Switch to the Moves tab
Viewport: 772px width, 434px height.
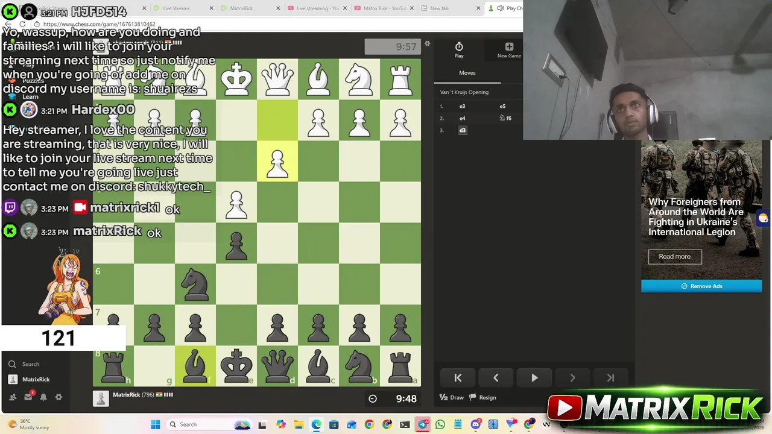pos(467,73)
